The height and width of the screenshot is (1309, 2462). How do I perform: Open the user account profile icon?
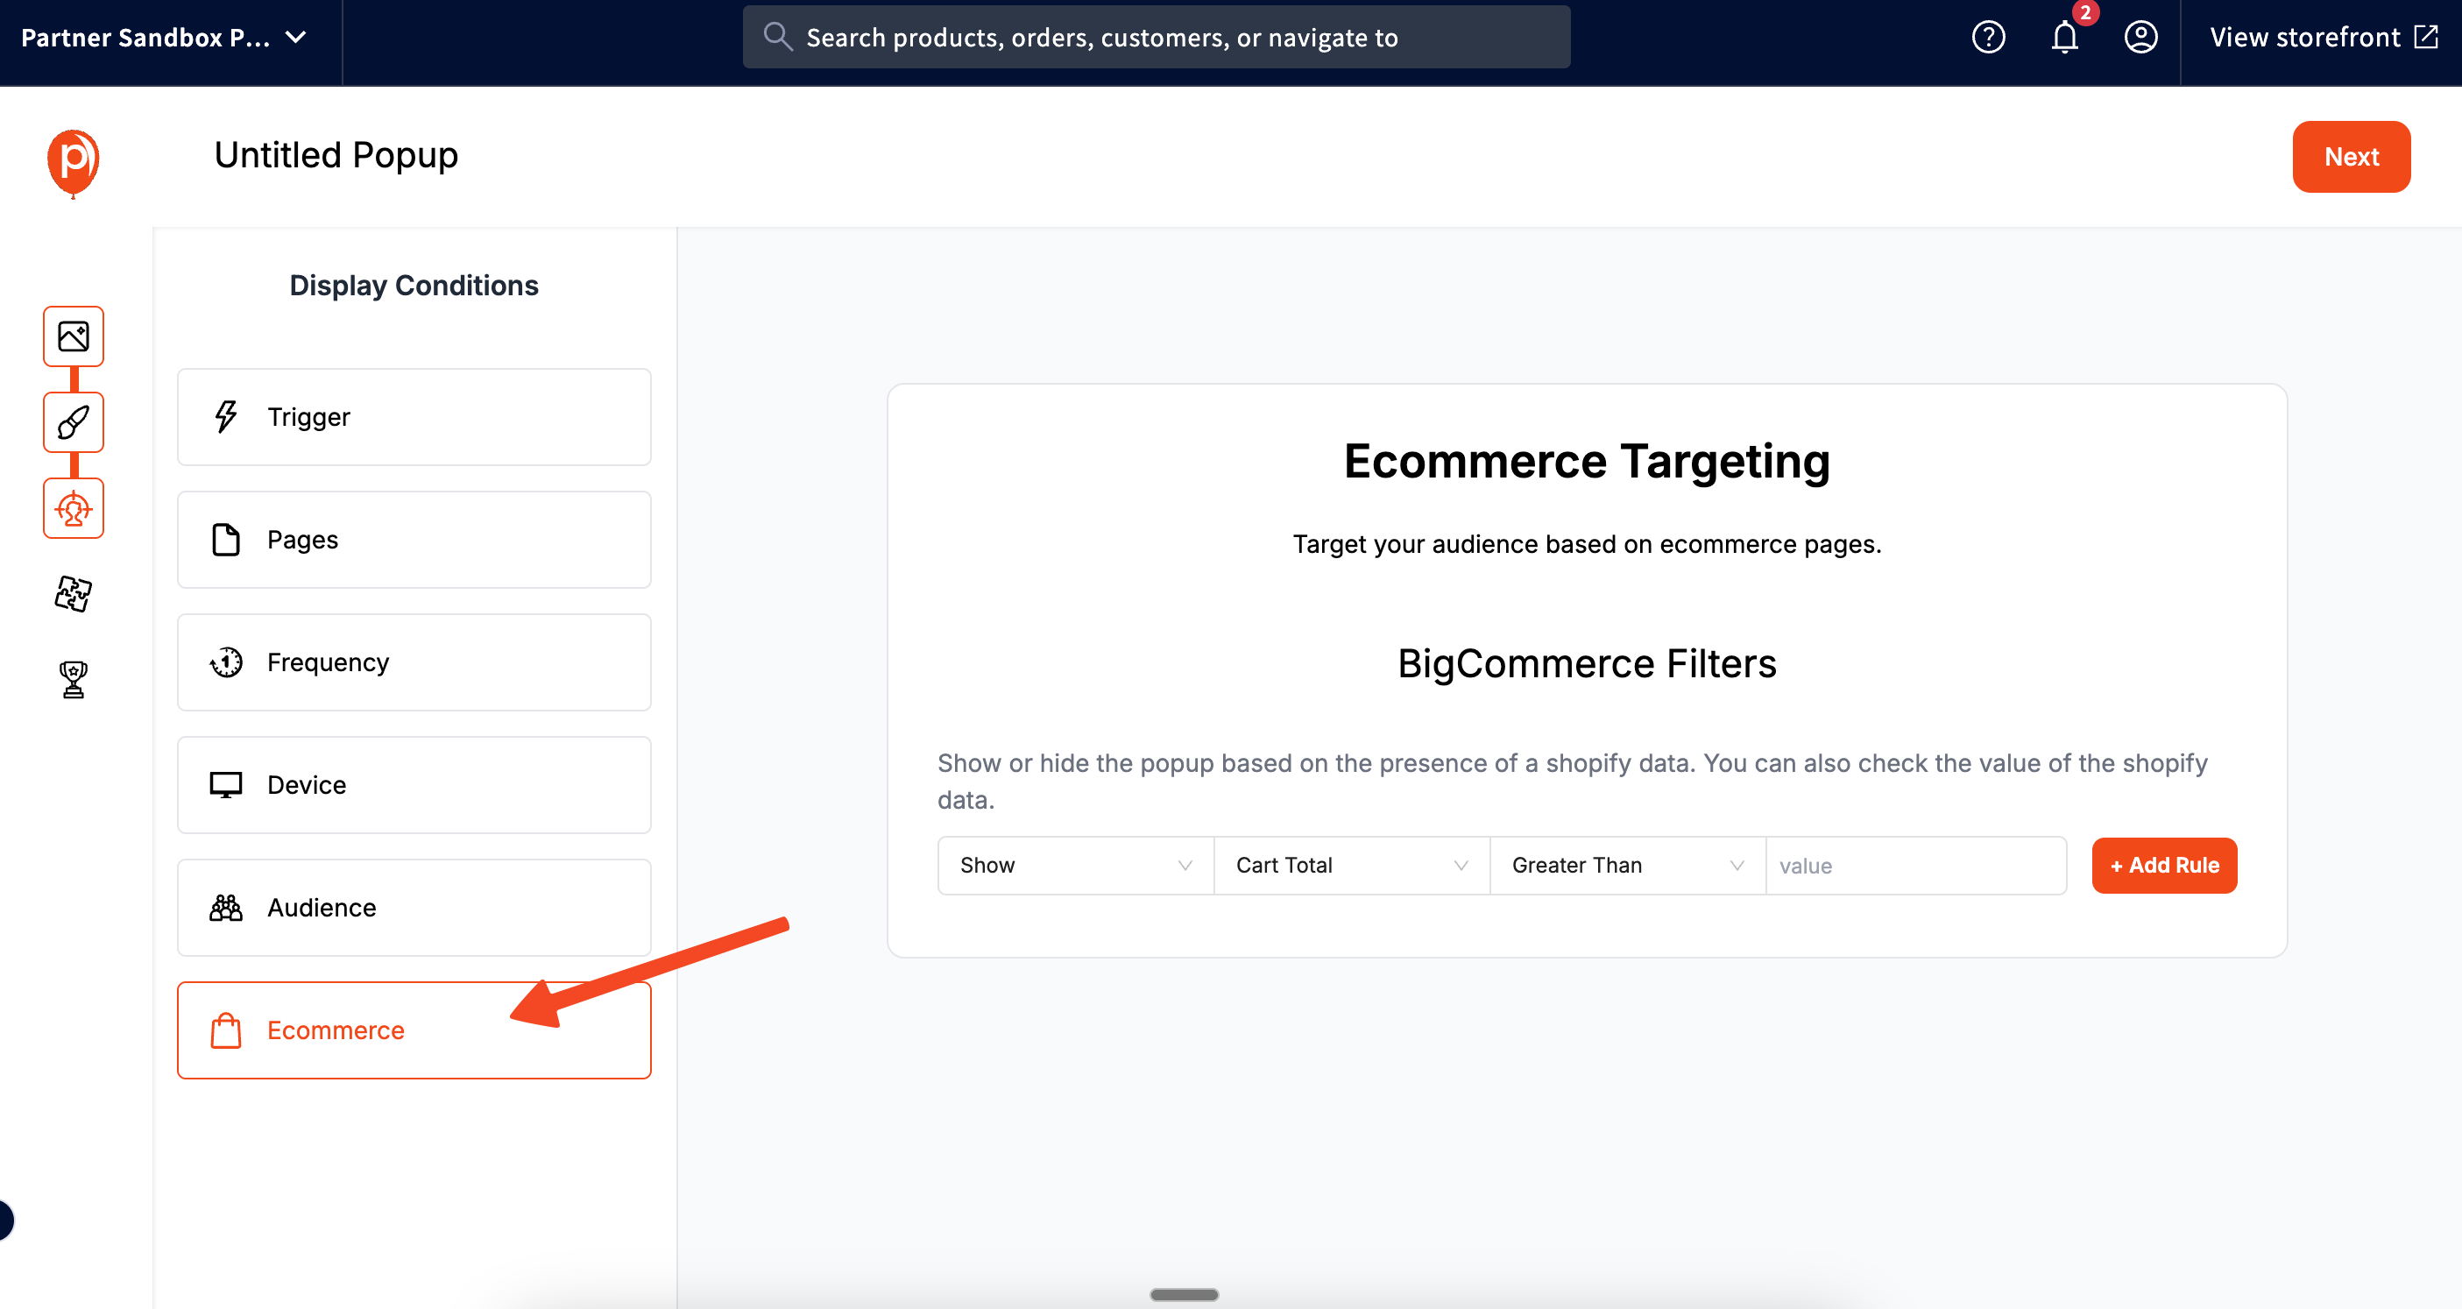click(2140, 36)
